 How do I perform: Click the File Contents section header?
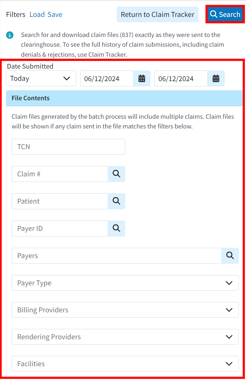click(x=124, y=98)
